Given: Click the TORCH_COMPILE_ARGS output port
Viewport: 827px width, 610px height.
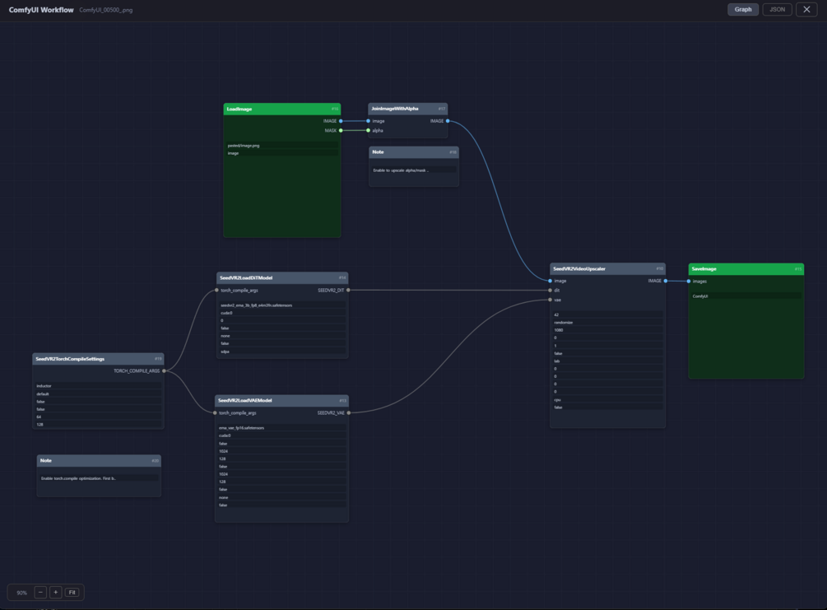Looking at the screenshot, I should point(164,371).
